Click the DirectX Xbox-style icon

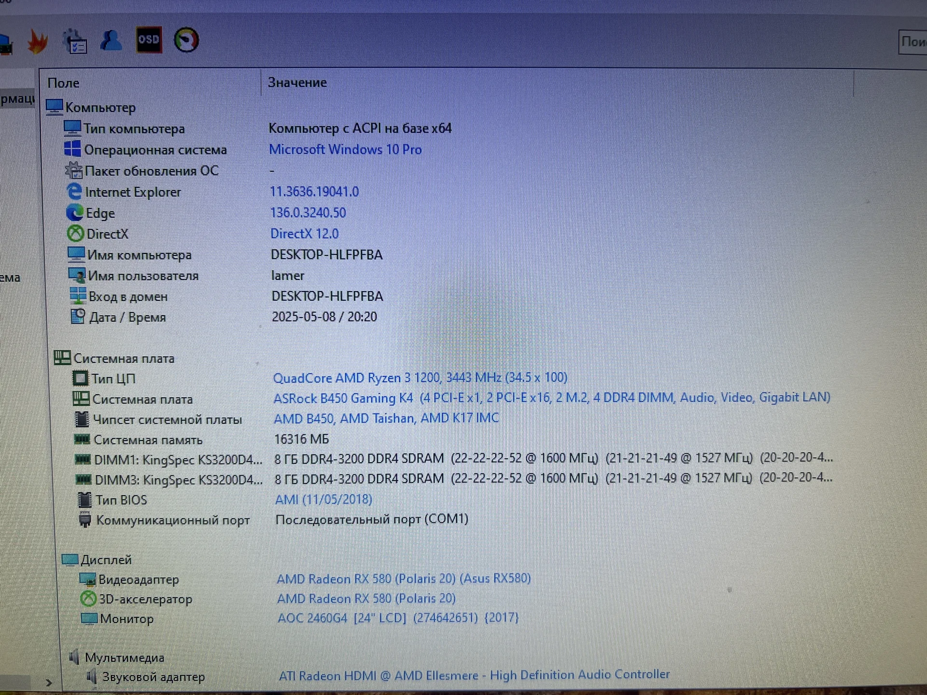click(76, 234)
